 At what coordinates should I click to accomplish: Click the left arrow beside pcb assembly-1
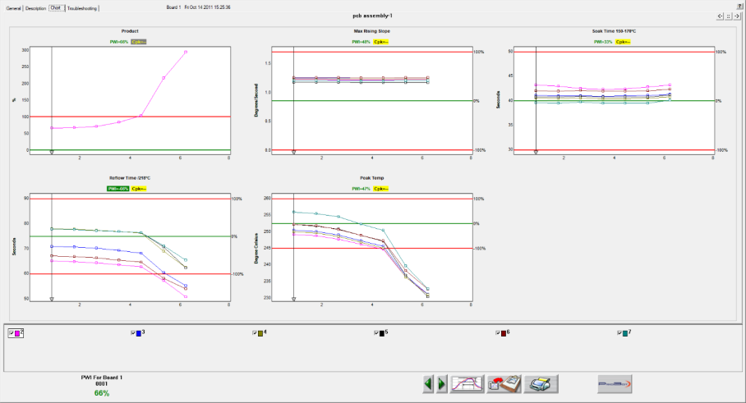click(x=721, y=16)
